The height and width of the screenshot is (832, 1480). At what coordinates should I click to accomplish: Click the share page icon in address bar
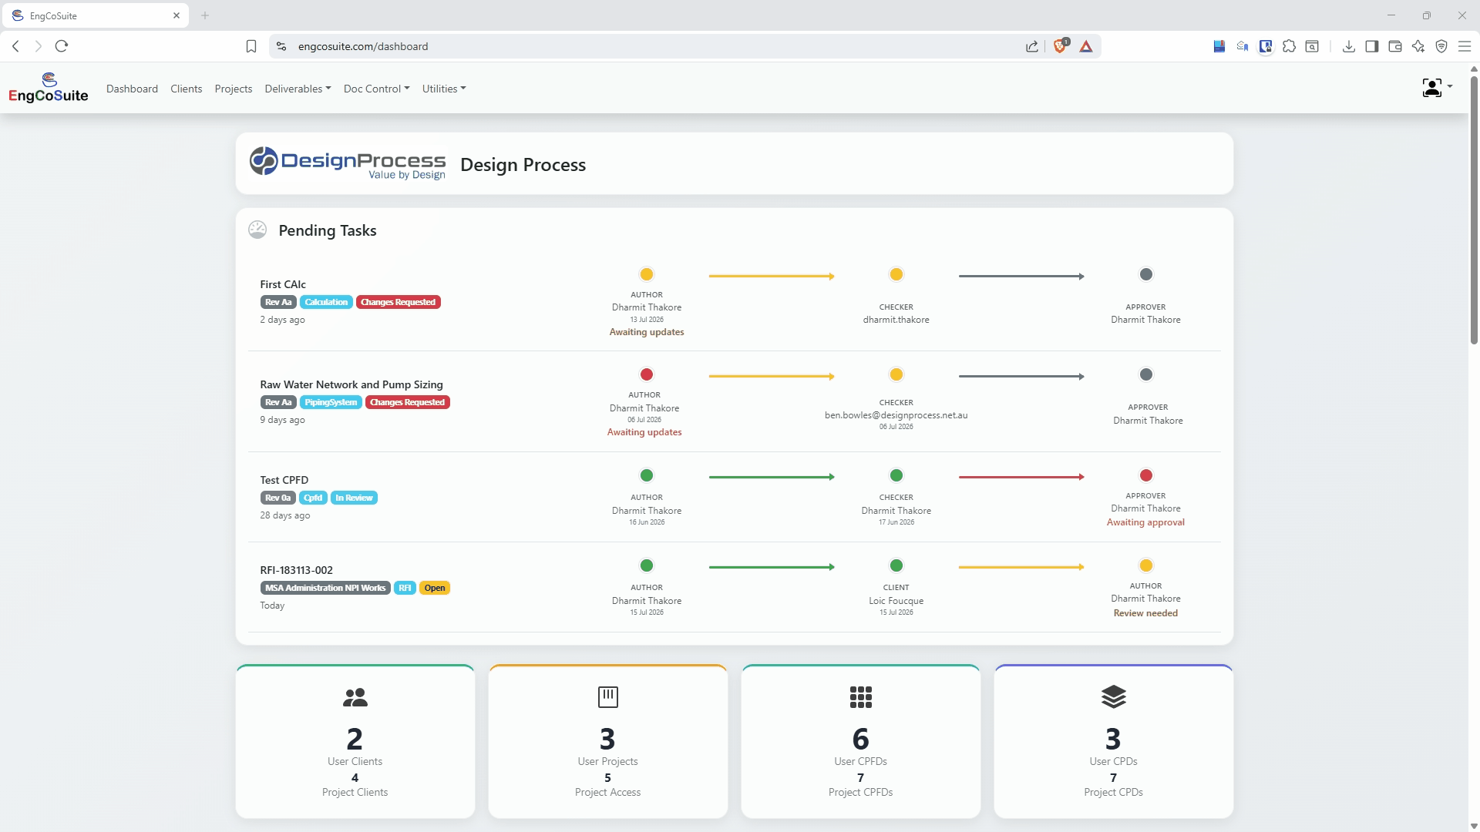click(x=1032, y=46)
